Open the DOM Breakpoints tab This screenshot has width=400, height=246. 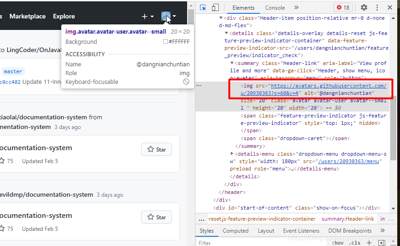pyautogui.click(x=350, y=231)
